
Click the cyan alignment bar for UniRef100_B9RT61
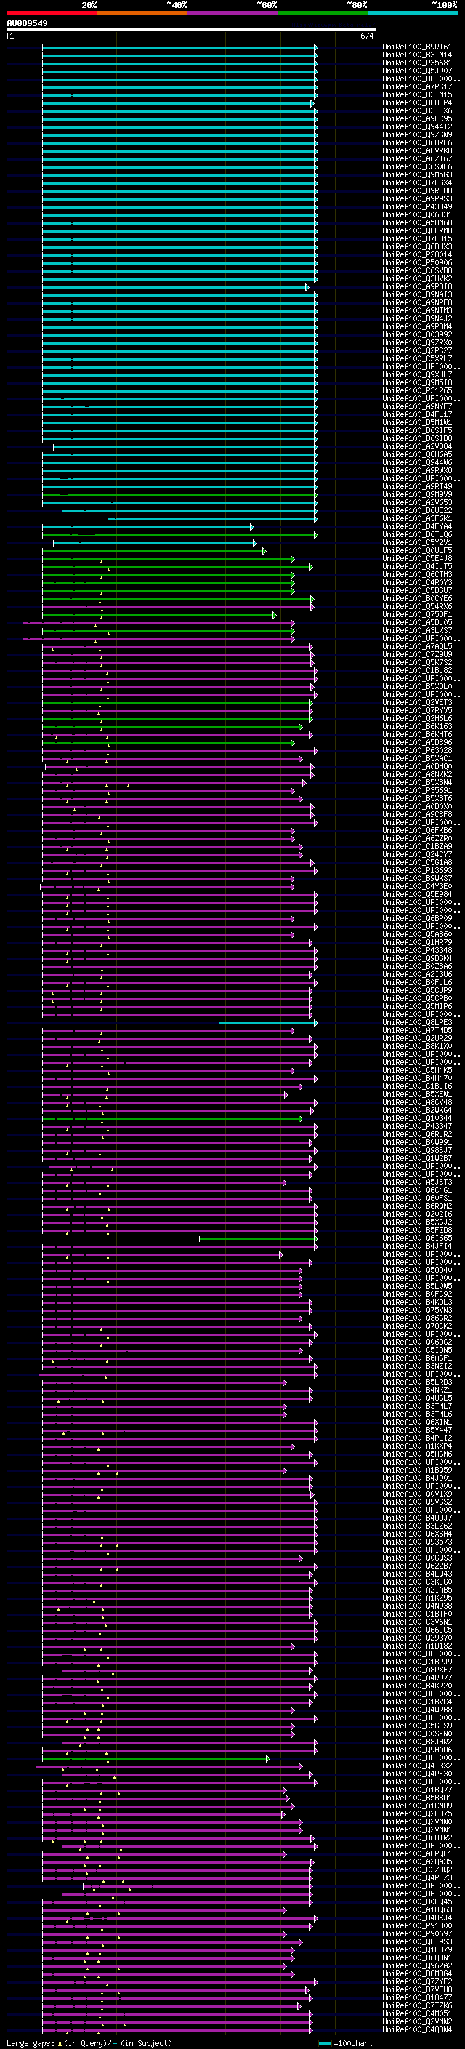(x=179, y=48)
